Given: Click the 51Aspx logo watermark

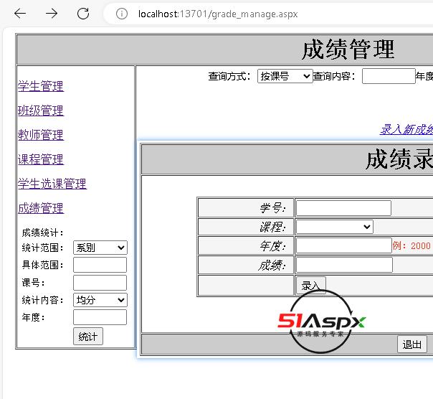Looking at the screenshot, I should point(322,323).
